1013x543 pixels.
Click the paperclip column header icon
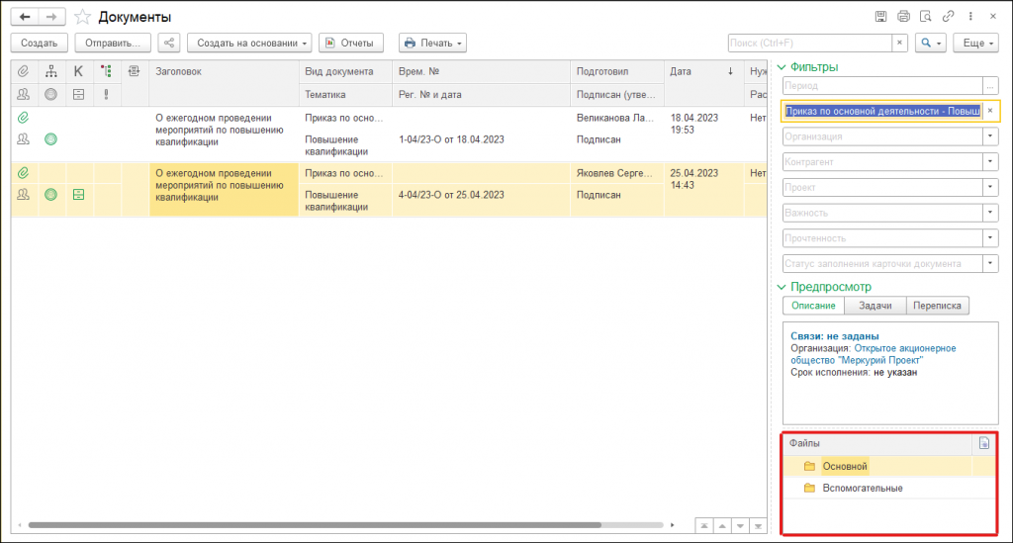[x=24, y=71]
